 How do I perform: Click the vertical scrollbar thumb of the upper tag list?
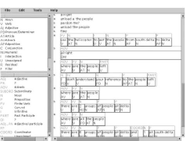coord(49,38)
